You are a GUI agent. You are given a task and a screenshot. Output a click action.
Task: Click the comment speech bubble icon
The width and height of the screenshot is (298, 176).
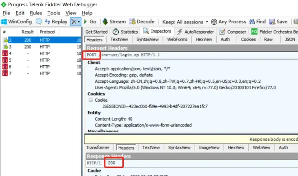click(x=39, y=22)
